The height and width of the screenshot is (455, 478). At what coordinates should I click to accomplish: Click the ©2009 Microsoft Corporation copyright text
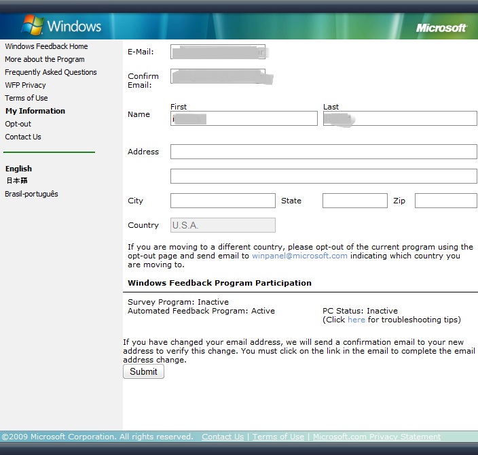coord(98,437)
